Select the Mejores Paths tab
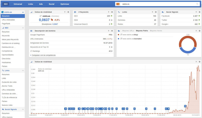The width and height of the screenshot is (202, 118). coord(142,31)
